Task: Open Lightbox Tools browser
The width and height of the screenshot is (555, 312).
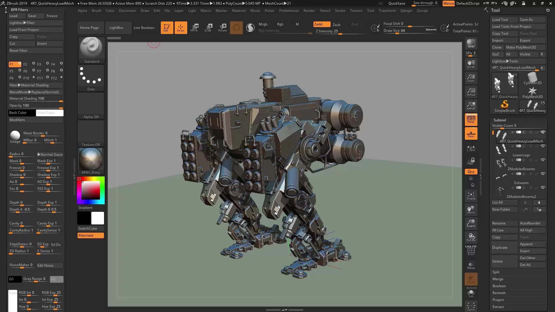Action: tap(518, 61)
